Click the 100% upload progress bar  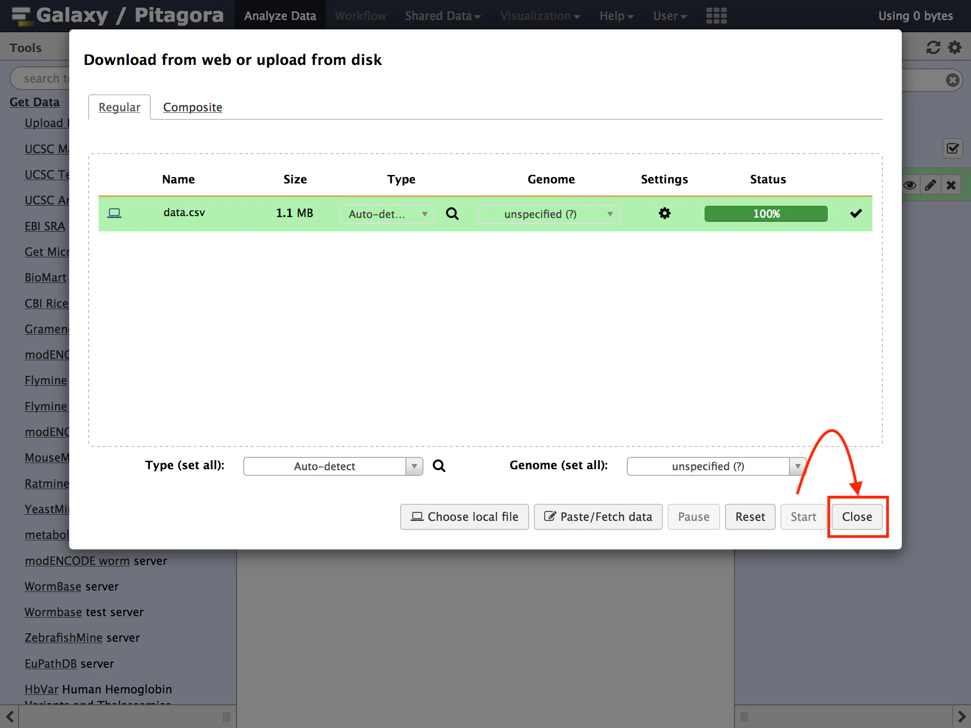tap(766, 214)
